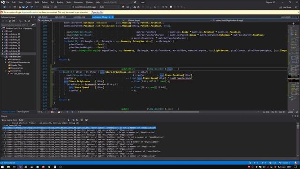Switch to the ced_model.h tab
This screenshot has width=300, height=169.
point(60,17)
